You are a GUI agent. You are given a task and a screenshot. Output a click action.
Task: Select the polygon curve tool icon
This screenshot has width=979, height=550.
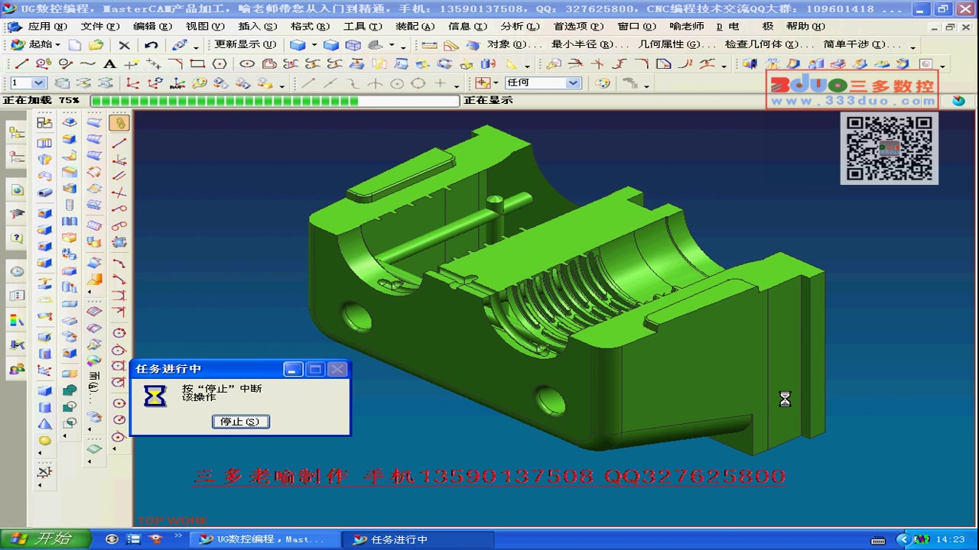pyautogui.click(x=220, y=64)
